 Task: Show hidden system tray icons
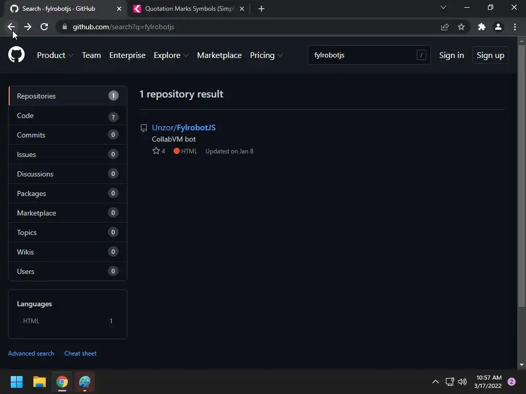(436, 382)
